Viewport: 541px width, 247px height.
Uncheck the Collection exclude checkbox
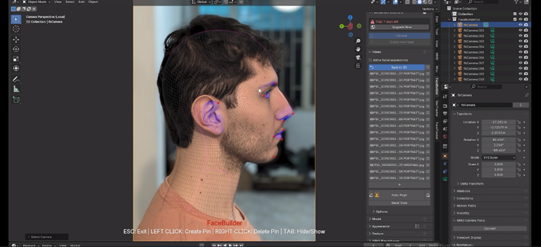pyautogui.click(x=515, y=14)
